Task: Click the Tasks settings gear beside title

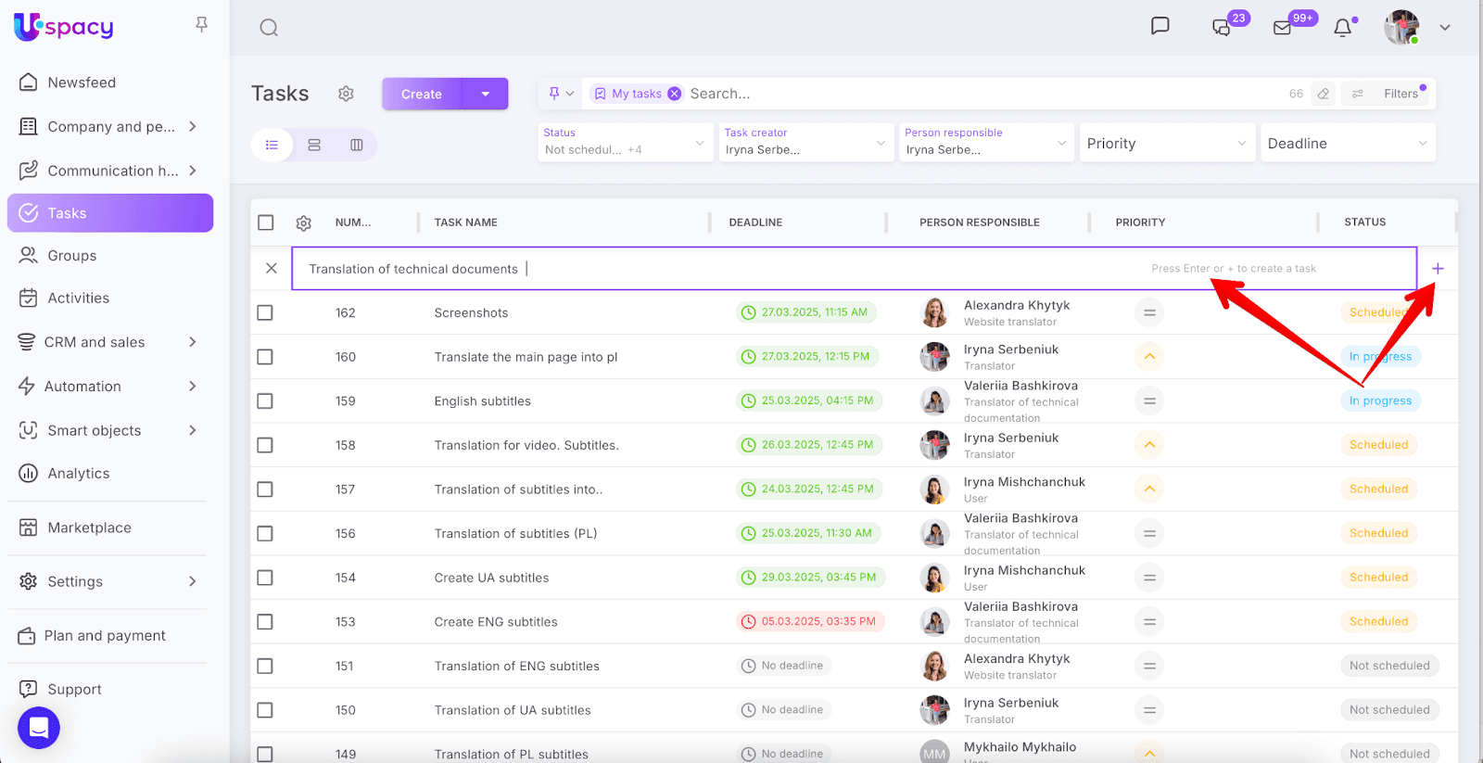Action: point(346,94)
